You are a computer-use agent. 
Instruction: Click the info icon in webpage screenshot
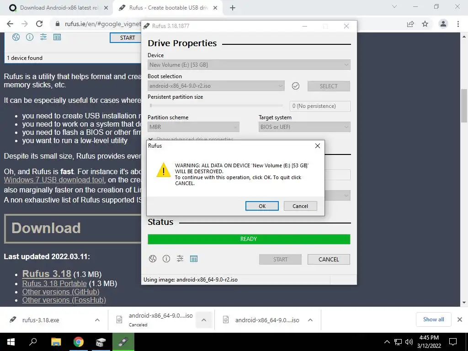pos(30,37)
